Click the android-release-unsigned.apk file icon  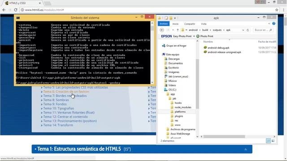point(205,52)
